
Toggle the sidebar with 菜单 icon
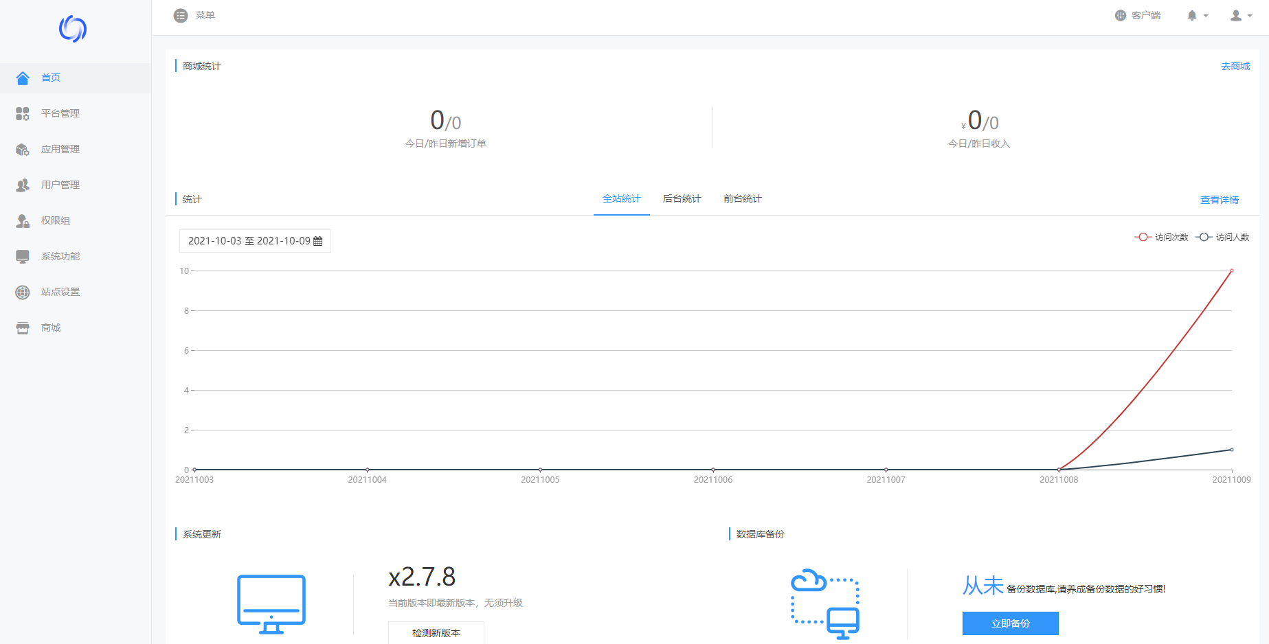[x=181, y=16]
